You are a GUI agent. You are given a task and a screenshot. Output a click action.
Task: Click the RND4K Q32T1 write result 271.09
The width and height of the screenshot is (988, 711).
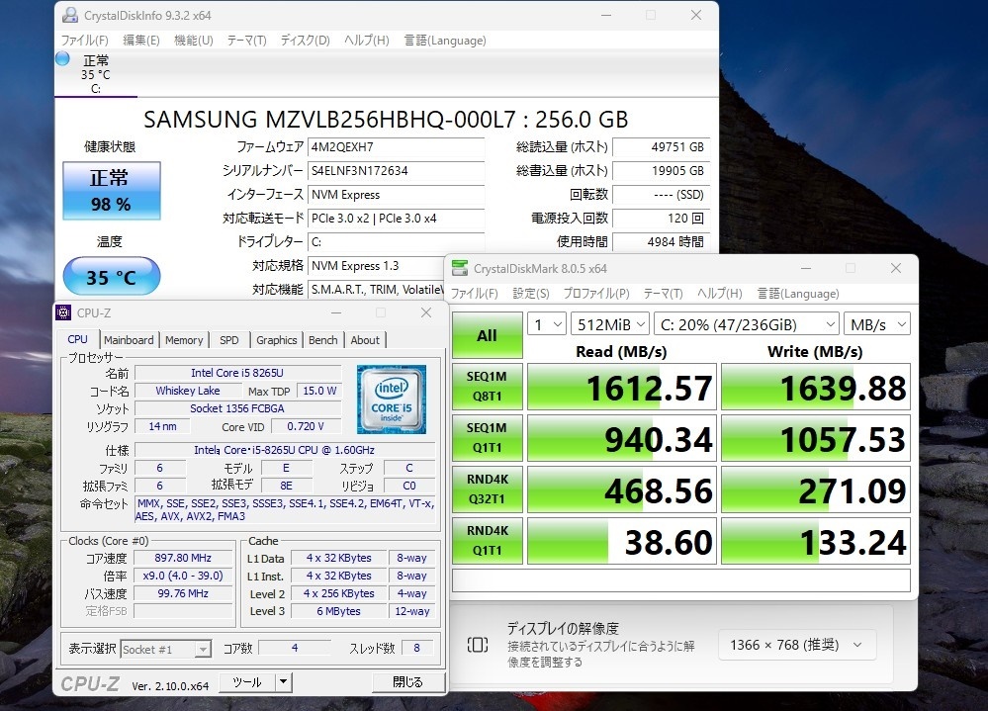coord(815,489)
